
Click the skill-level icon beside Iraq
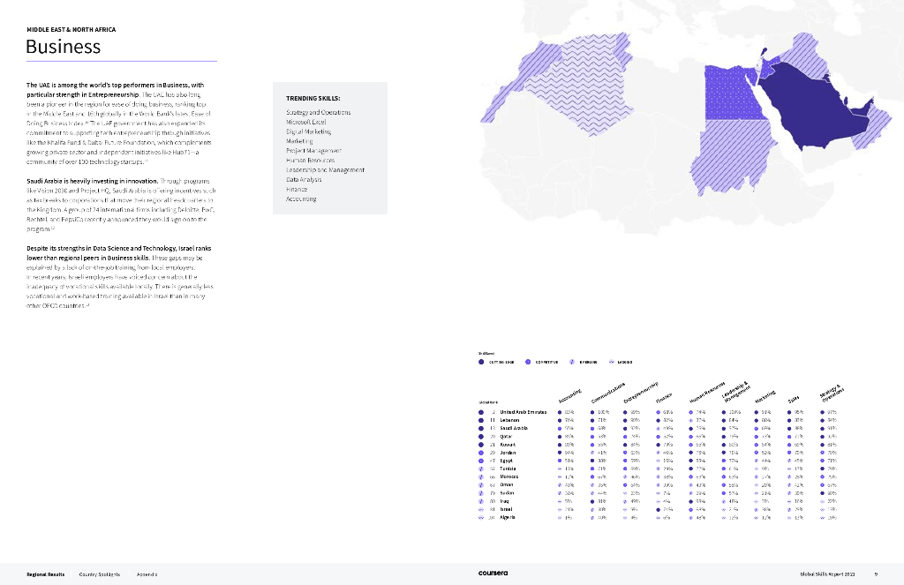click(481, 501)
